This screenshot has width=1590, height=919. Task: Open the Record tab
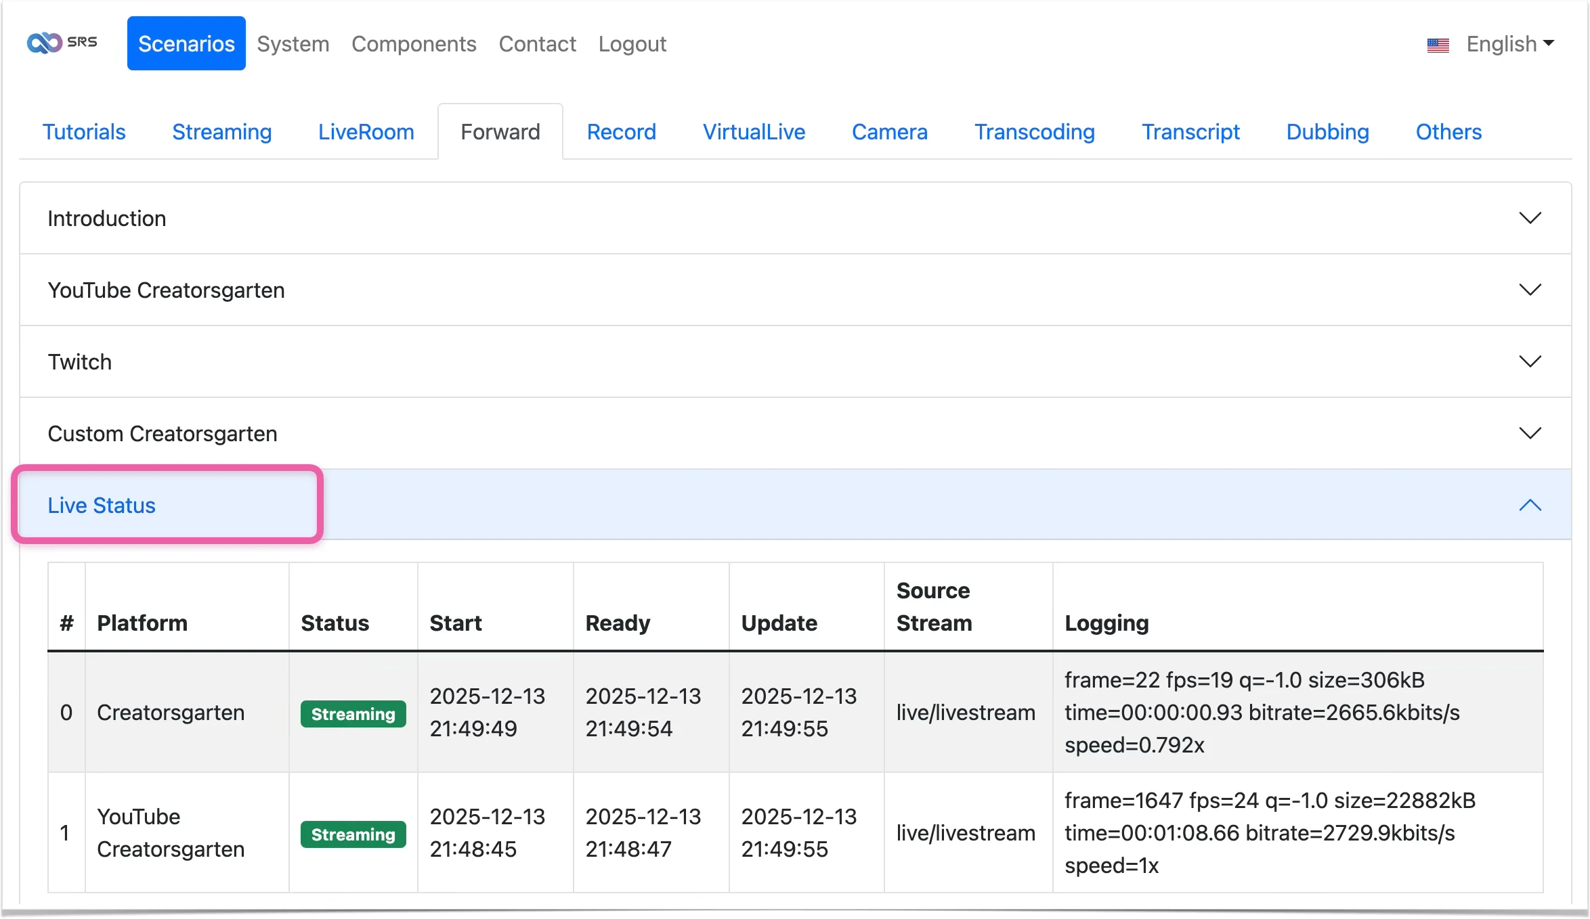(x=621, y=132)
